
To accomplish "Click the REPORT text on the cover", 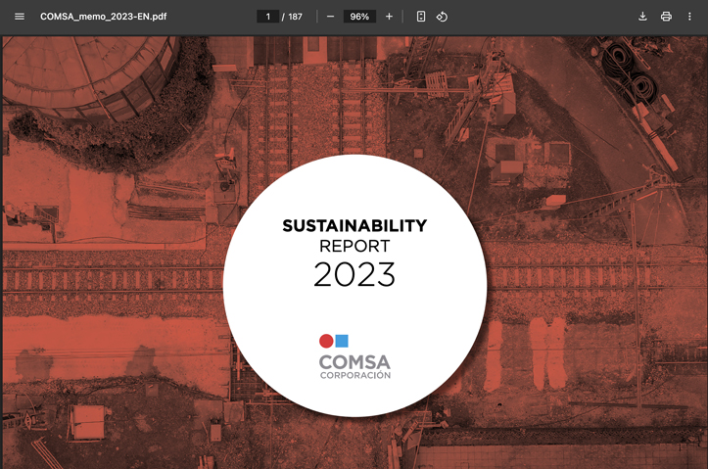I will coord(354,247).
